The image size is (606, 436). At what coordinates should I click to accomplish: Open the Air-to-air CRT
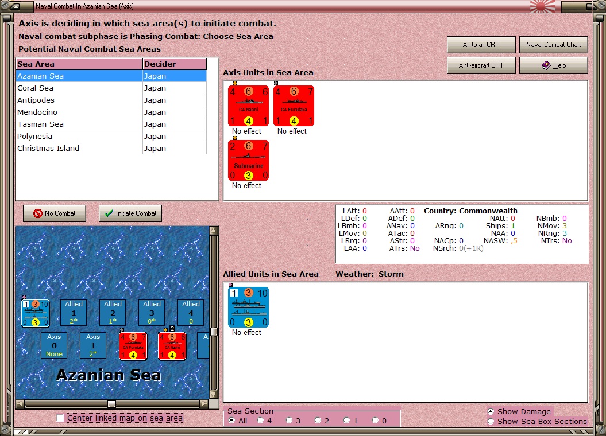[x=481, y=45]
